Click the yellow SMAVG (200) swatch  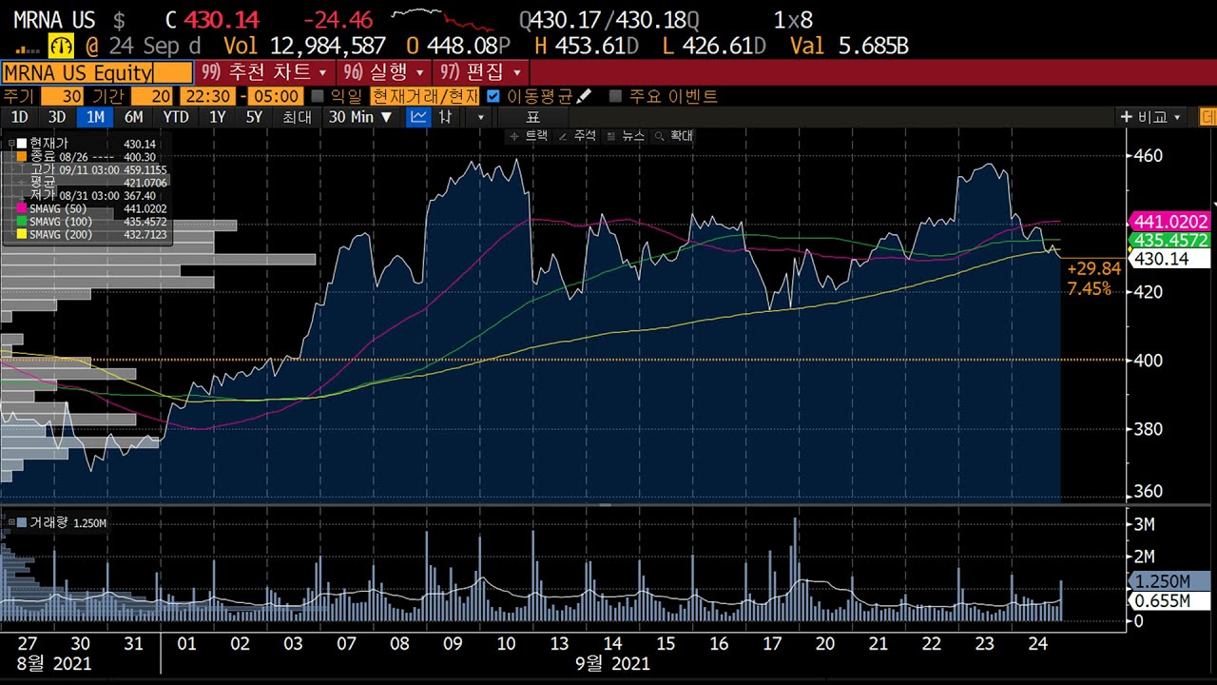[23, 234]
